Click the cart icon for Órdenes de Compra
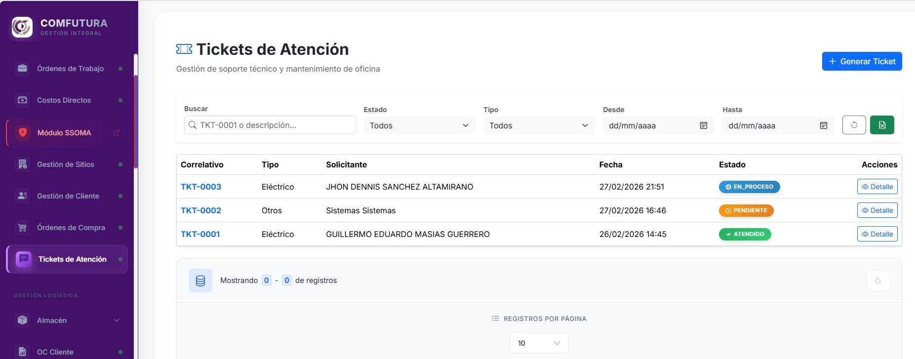The image size is (915, 359). click(23, 228)
